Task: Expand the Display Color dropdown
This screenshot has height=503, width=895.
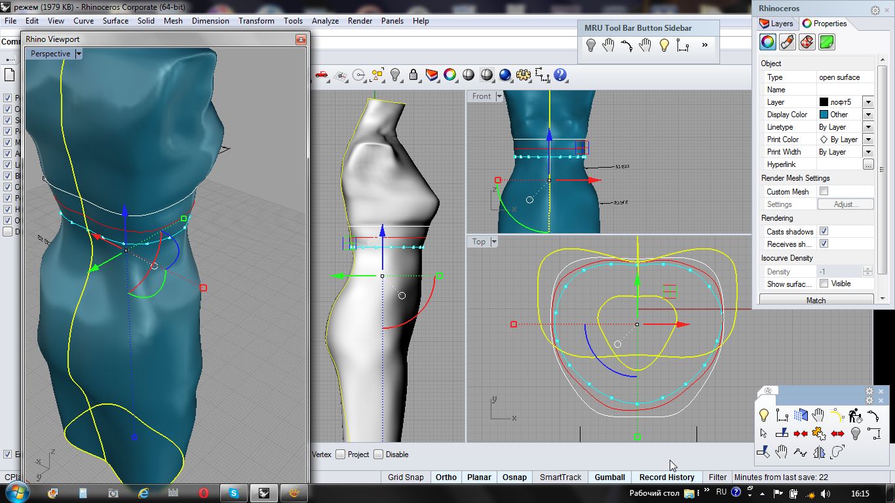Action: (x=867, y=115)
